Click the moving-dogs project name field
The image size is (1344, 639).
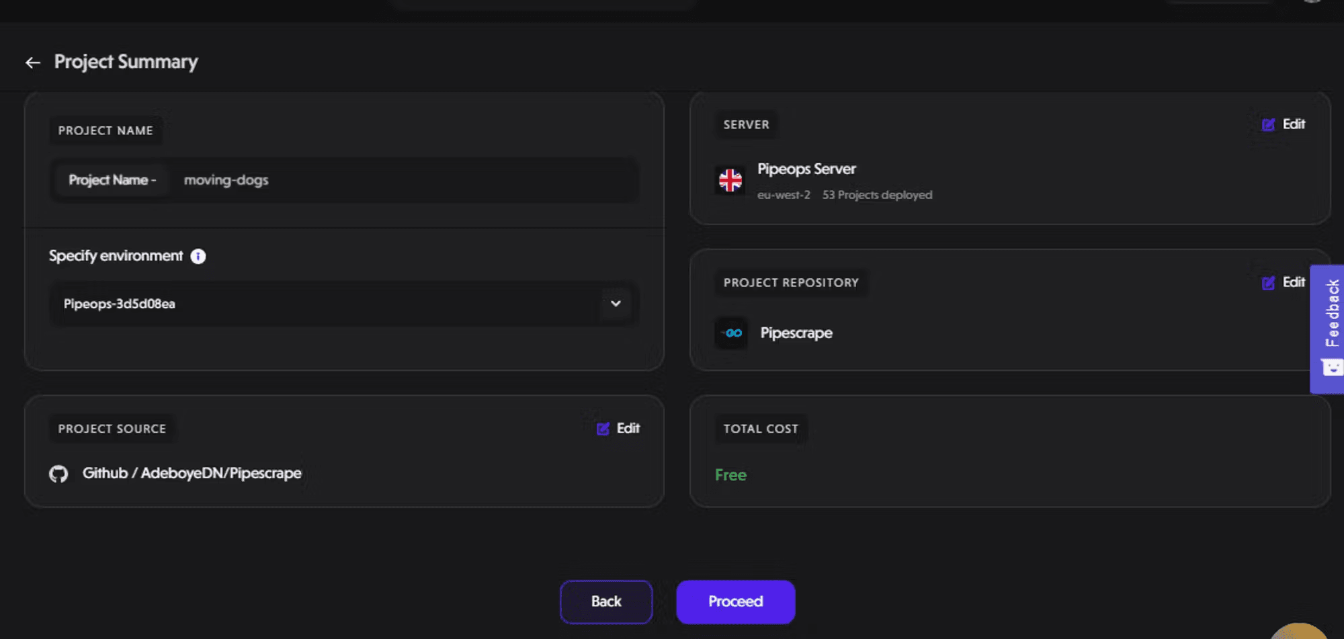[x=343, y=180]
